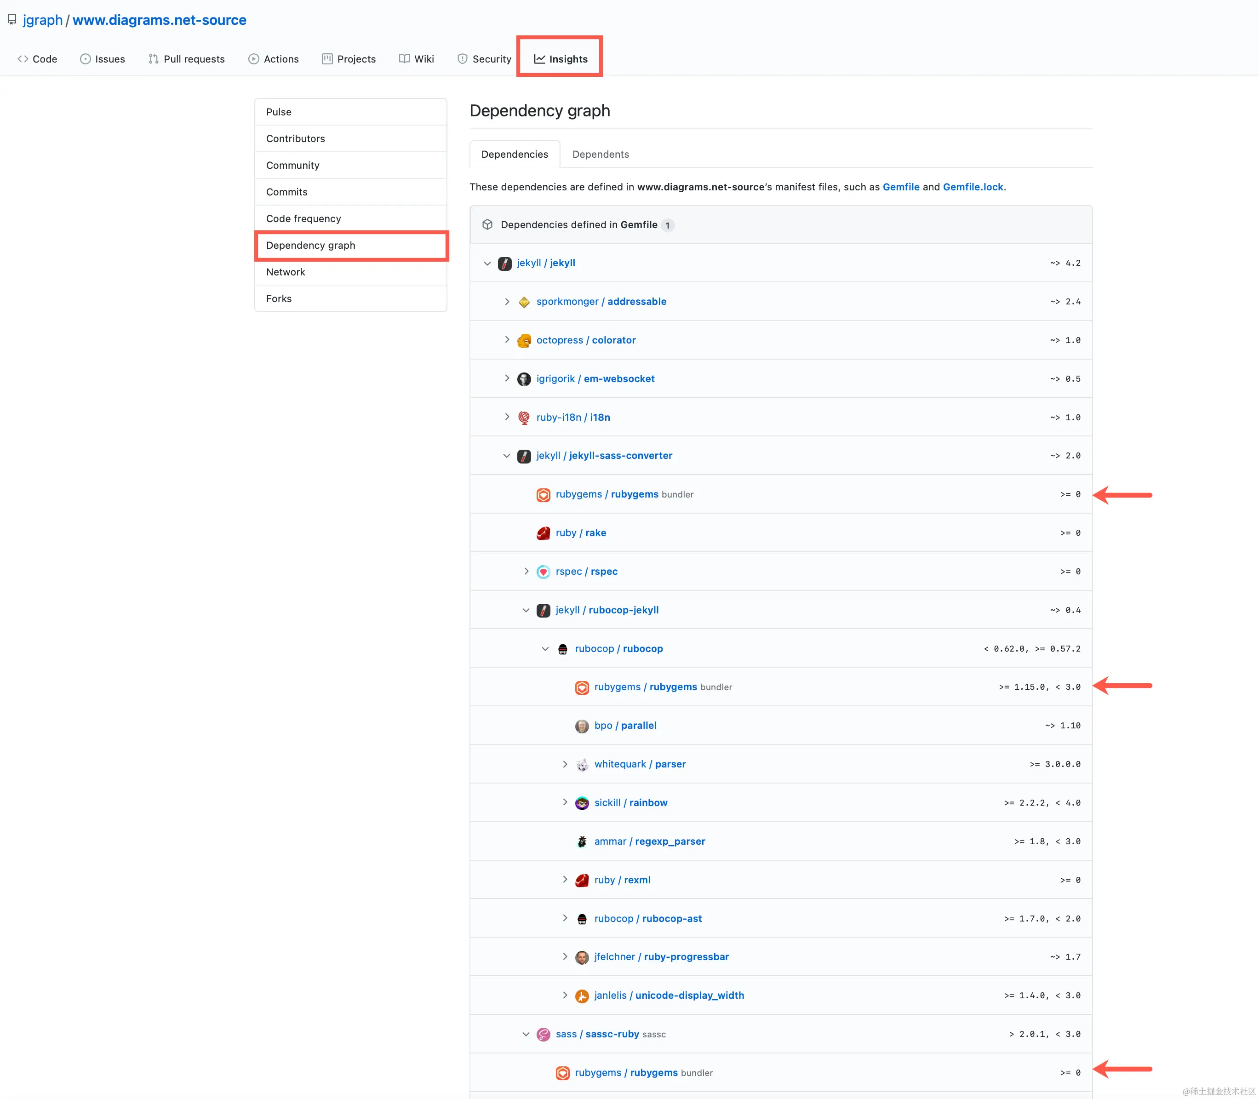
Task: Go to the jgraph owner page
Action: 42,20
